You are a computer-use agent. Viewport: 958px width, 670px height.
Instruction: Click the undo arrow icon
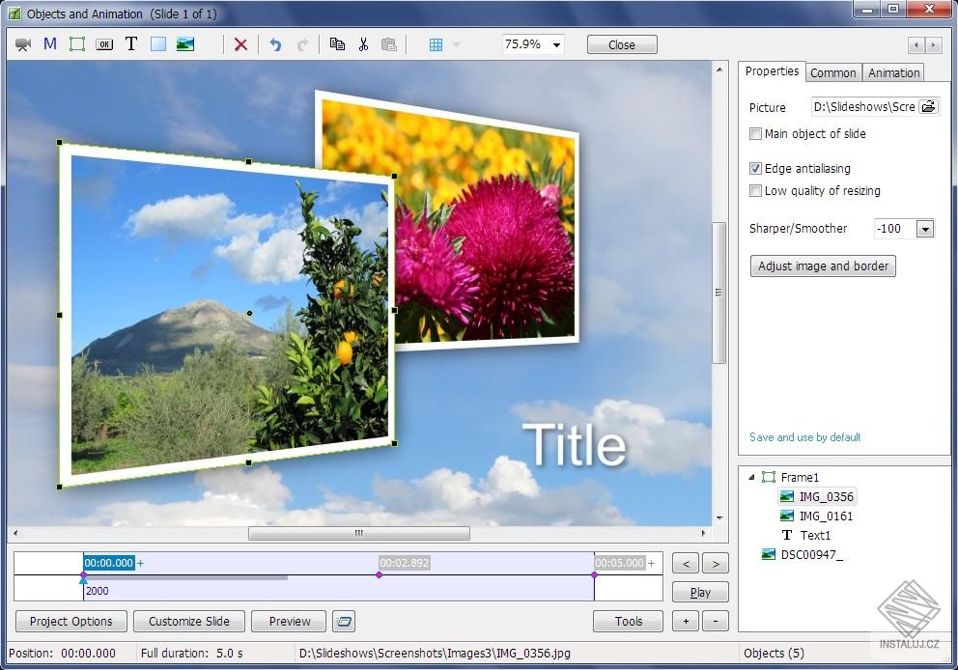click(275, 43)
